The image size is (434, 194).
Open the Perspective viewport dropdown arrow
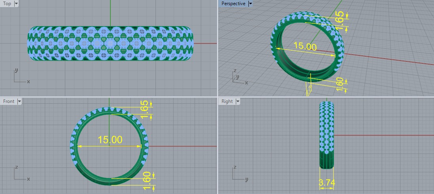click(250, 4)
